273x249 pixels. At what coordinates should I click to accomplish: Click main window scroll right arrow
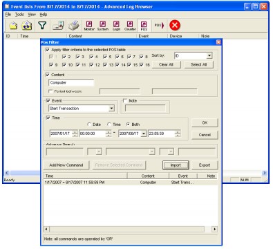(265, 173)
